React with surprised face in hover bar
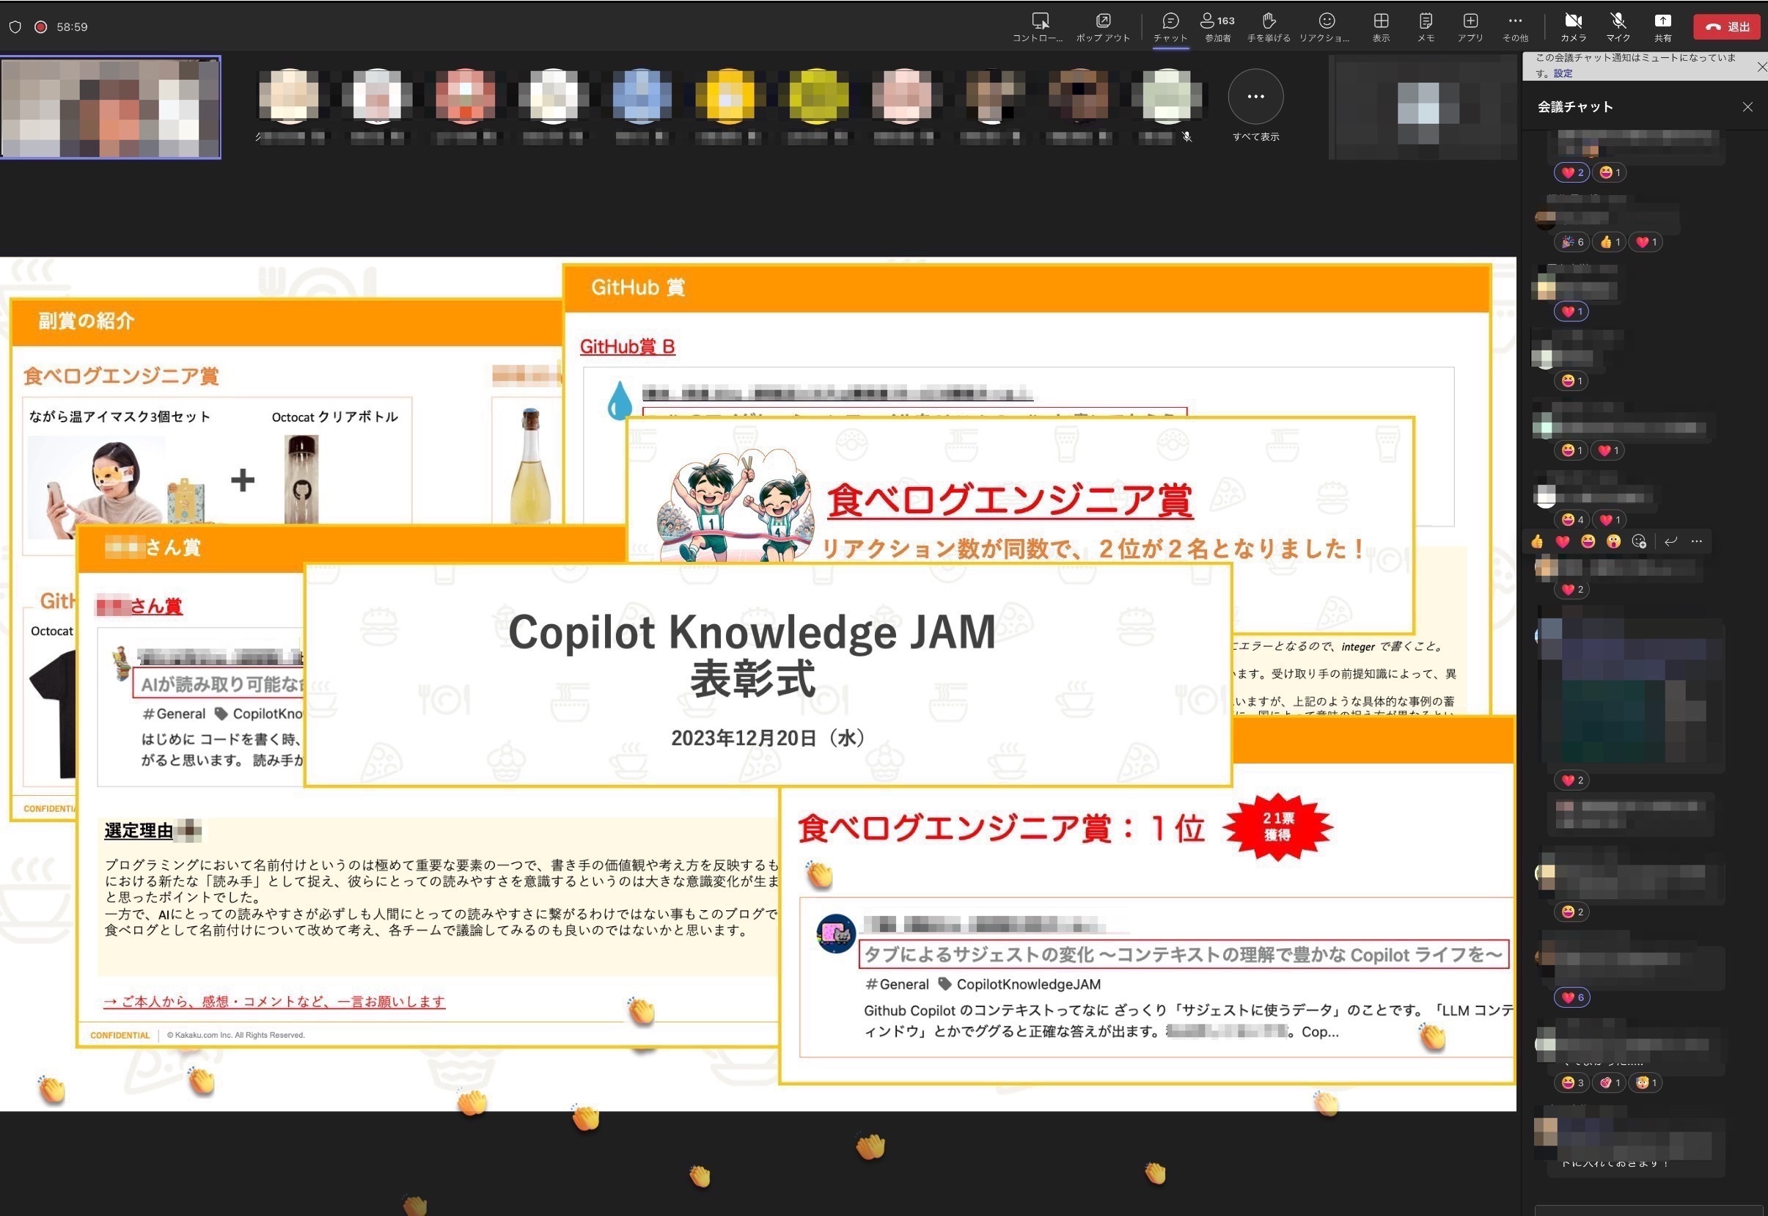Viewport: 1768px width, 1216px height. coord(1613,542)
